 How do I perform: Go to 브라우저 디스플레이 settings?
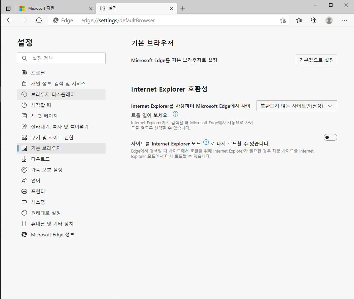[x=61, y=94]
